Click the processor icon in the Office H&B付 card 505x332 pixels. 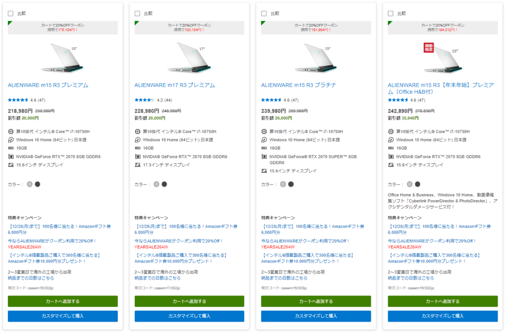click(x=391, y=132)
